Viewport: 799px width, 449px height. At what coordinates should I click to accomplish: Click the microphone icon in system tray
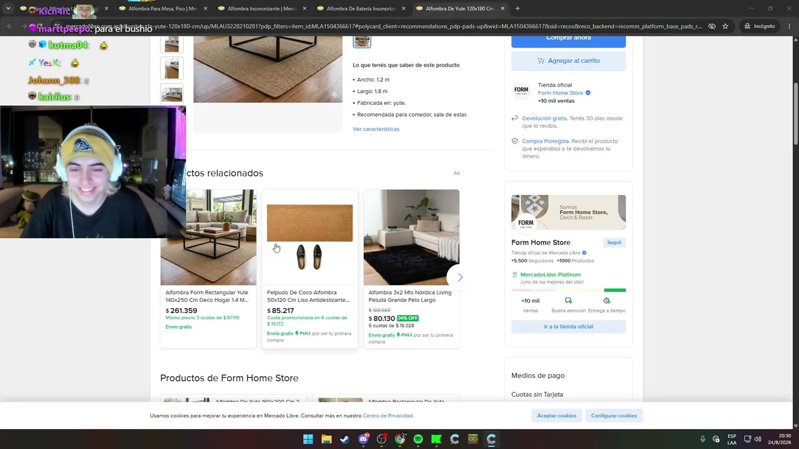coord(702,439)
